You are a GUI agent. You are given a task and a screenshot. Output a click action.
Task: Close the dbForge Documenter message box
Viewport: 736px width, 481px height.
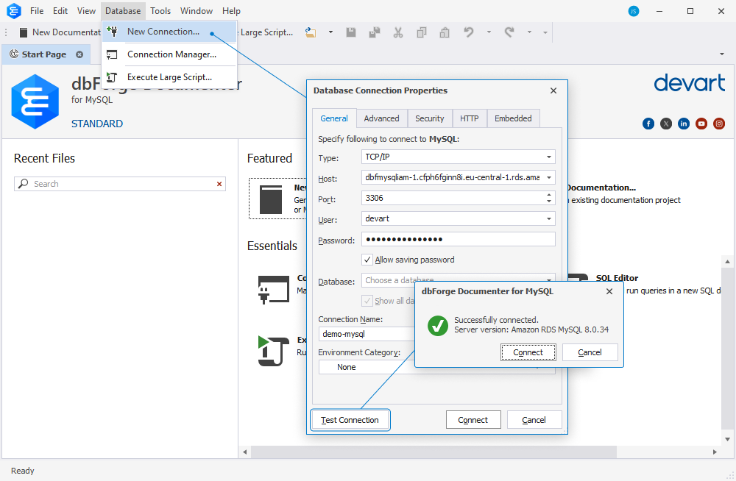pyautogui.click(x=609, y=291)
